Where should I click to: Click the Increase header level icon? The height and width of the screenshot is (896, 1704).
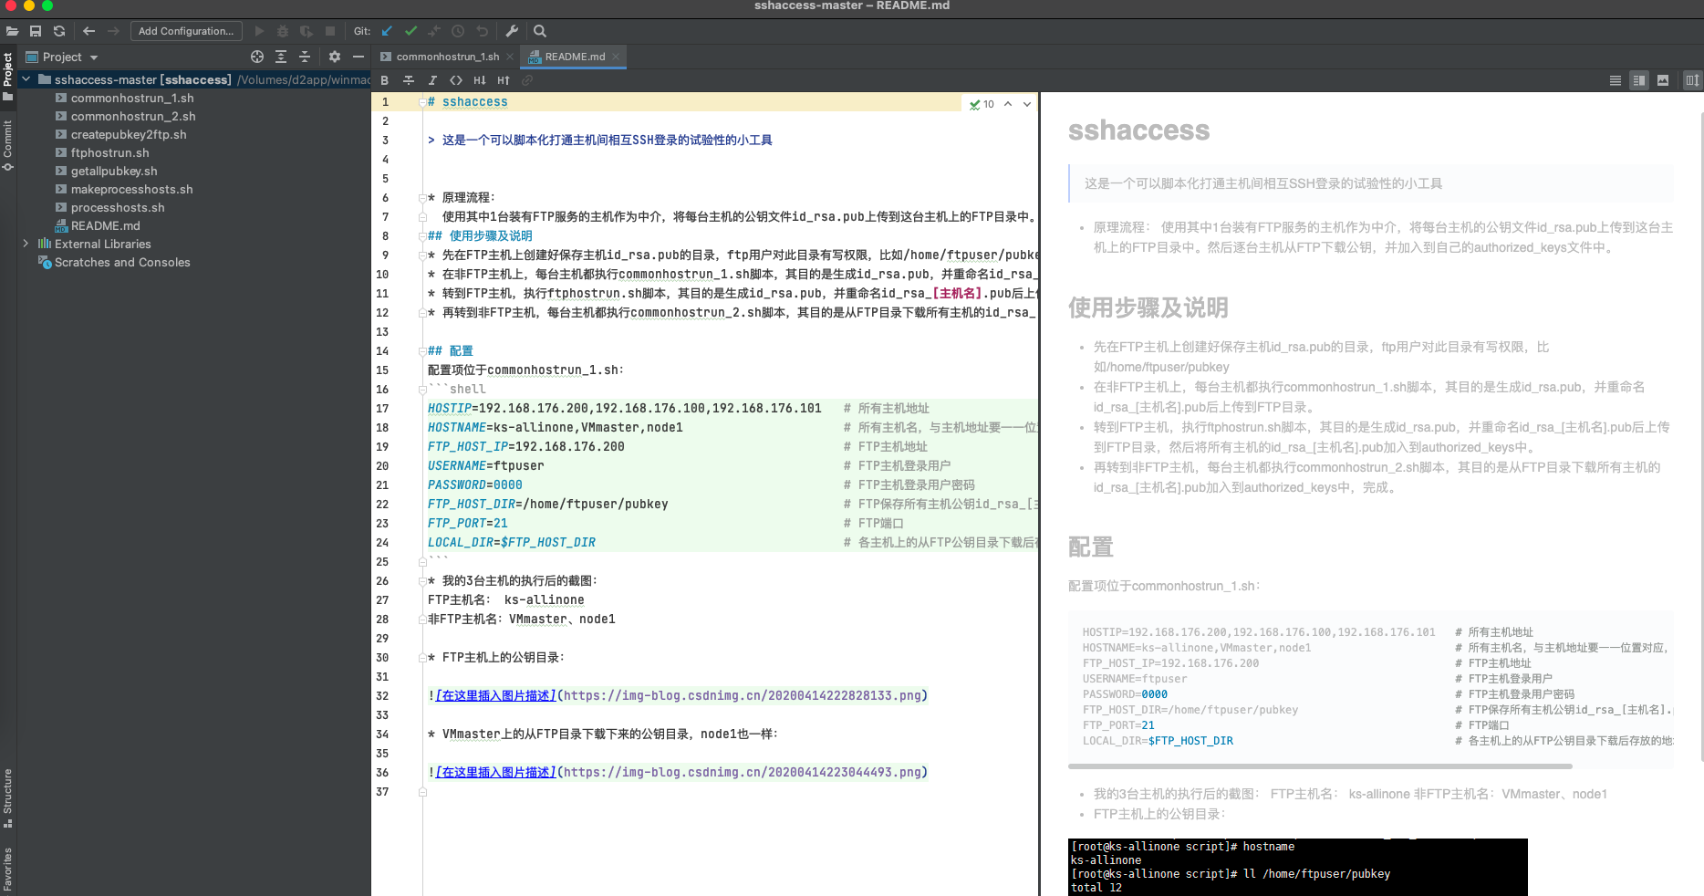504,80
